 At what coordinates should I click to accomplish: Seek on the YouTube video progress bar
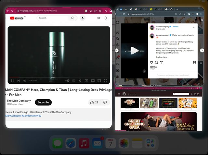pos(59,77)
